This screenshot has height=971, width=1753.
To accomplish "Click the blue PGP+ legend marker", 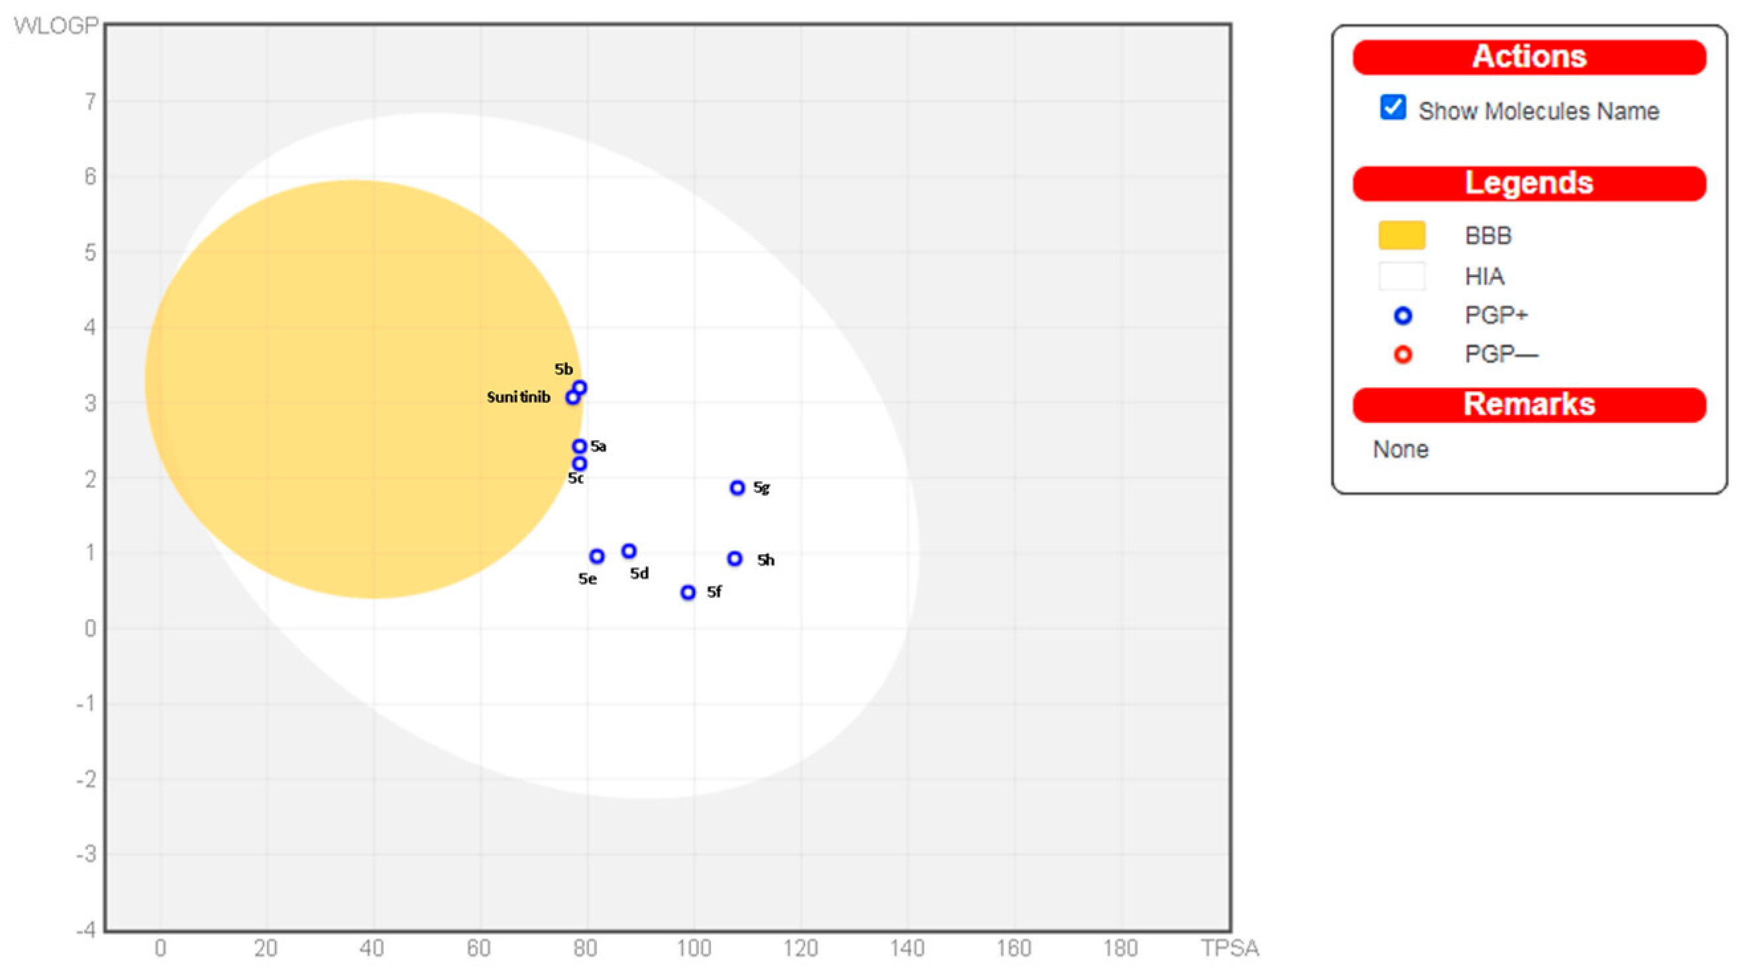I will (1403, 315).
